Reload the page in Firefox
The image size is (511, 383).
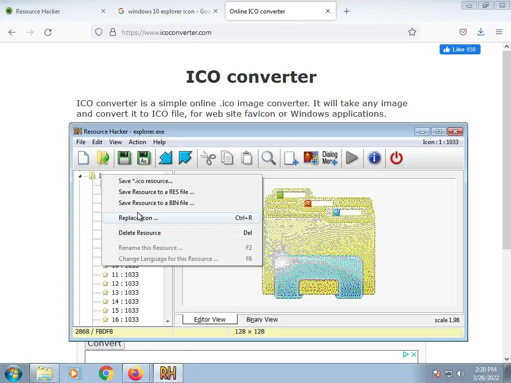coord(48,32)
